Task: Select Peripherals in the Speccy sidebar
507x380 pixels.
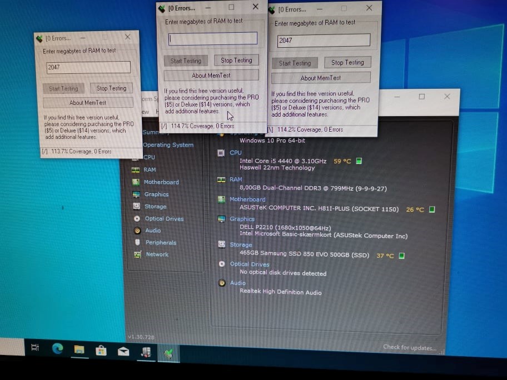Action: click(161, 242)
